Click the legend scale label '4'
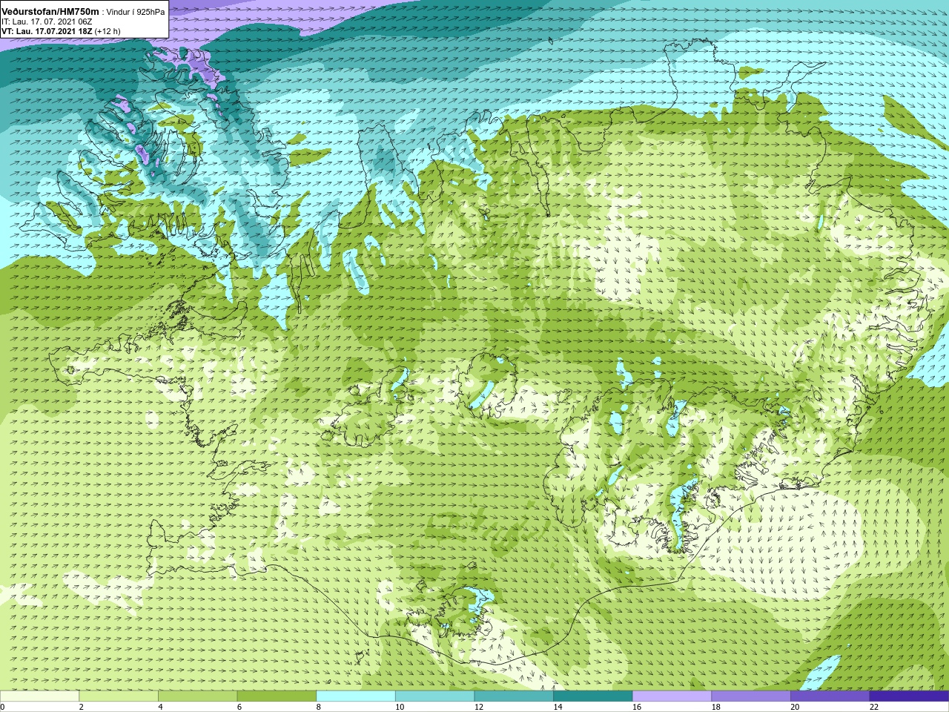Image resolution: width=949 pixels, height=712 pixels. [x=160, y=707]
